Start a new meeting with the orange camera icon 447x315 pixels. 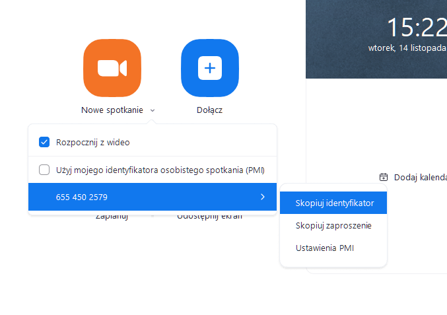[x=112, y=68]
